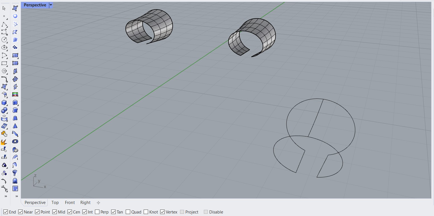Choose the Control Point Curve tool

click(x=4, y=32)
